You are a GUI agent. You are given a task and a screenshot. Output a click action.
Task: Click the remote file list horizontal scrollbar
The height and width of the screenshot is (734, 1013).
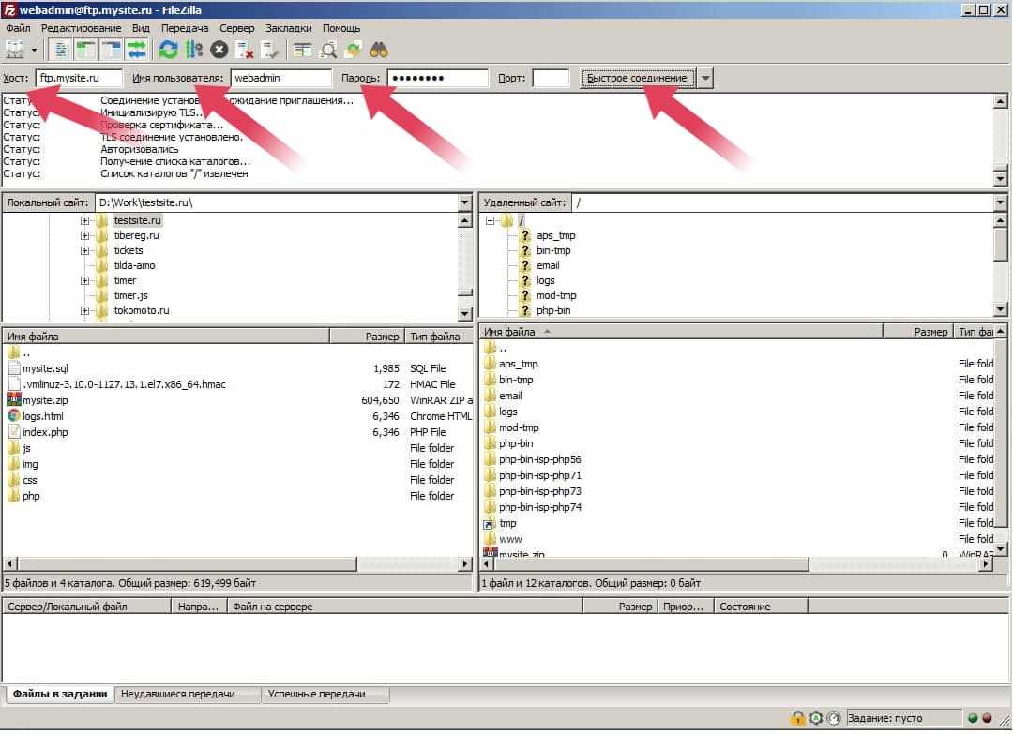(736, 564)
